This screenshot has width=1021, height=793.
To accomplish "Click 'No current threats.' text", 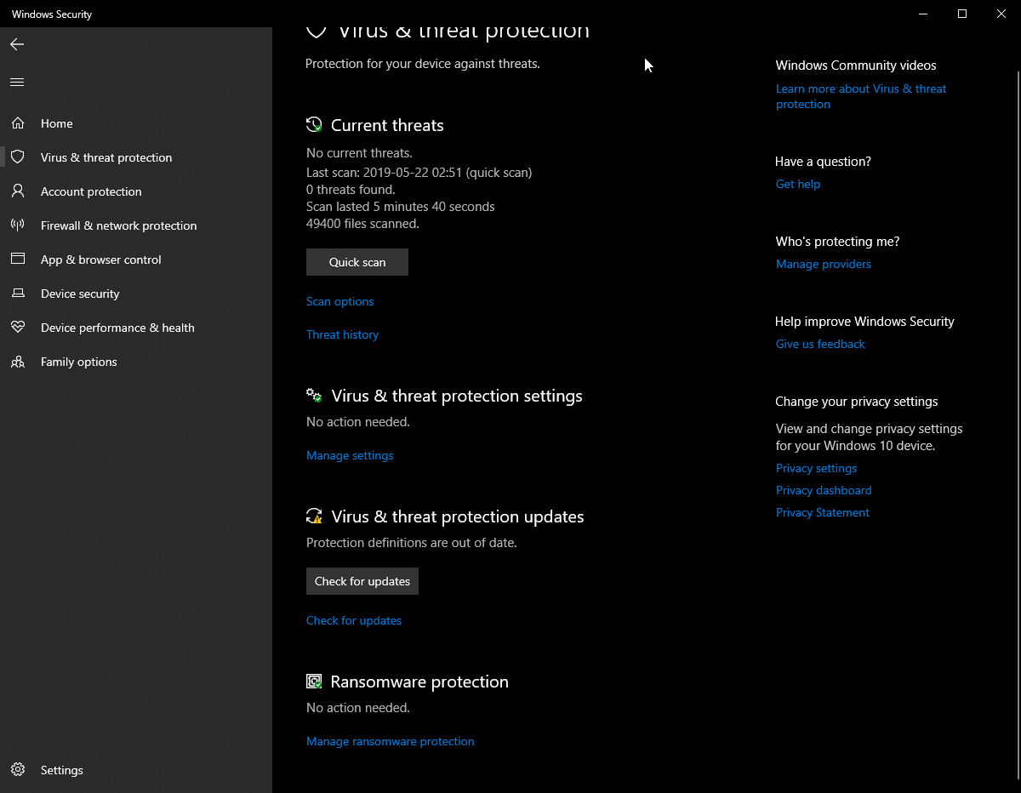I will point(359,153).
